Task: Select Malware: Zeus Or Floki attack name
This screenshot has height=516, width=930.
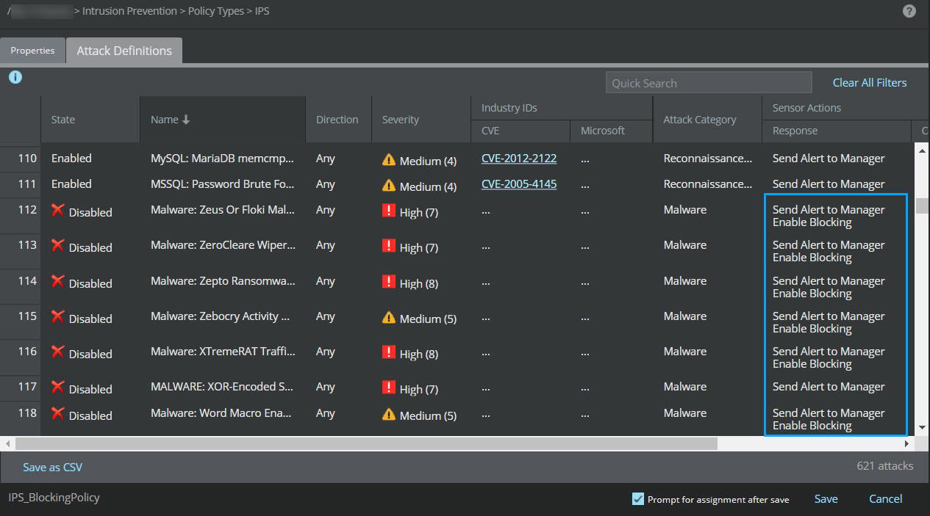Action: 223,210
